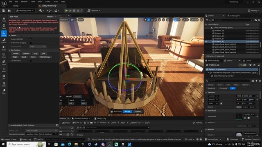262x147 pixels.
Task: Switch to the Output Log tab
Action: click(x=100, y=118)
